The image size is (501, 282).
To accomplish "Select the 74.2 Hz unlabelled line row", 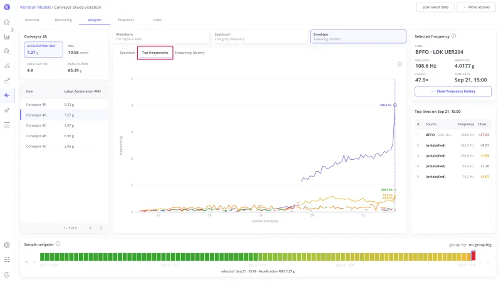I will [x=453, y=177].
